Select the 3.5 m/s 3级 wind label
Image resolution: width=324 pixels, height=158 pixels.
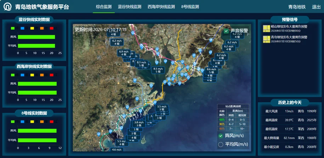coord(162,108)
